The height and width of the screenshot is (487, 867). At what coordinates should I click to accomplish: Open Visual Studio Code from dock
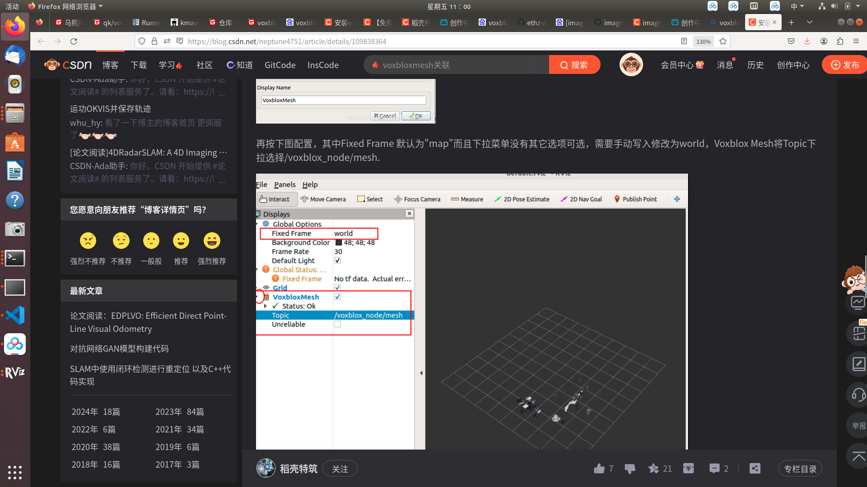click(14, 315)
